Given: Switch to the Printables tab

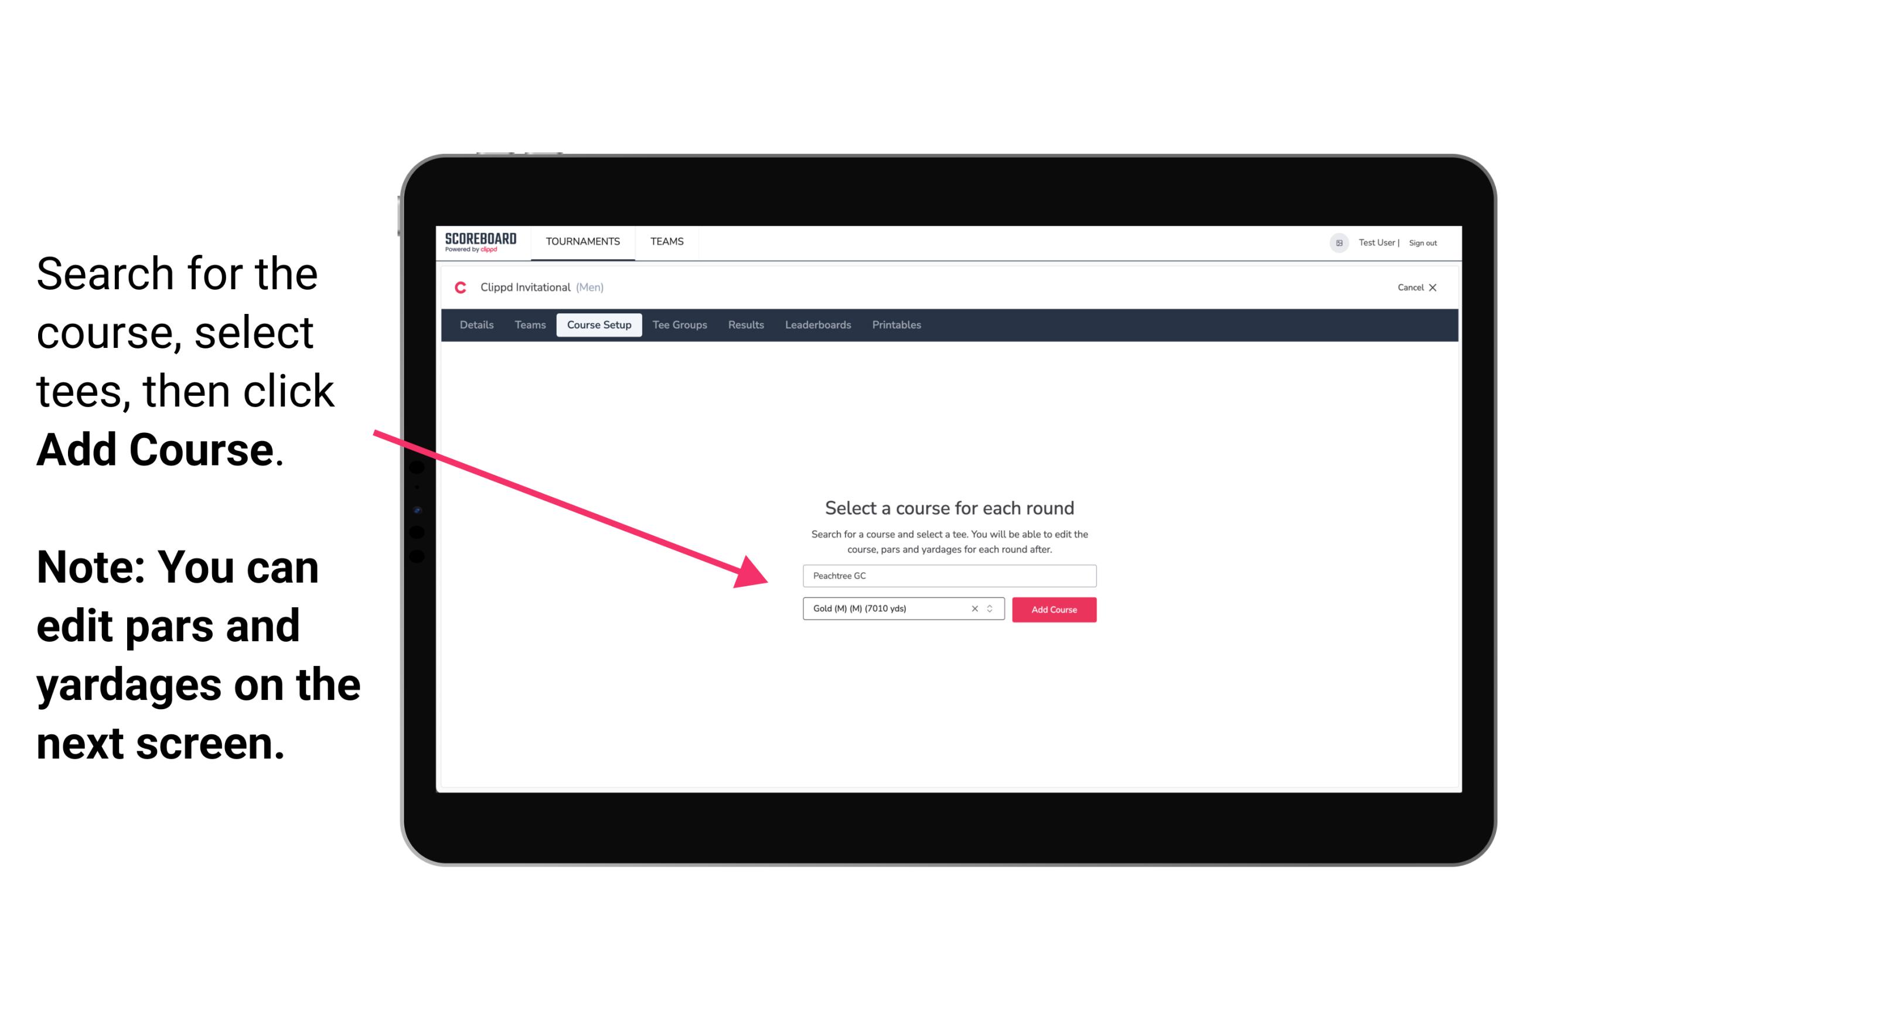Looking at the screenshot, I should pyautogui.click(x=898, y=325).
